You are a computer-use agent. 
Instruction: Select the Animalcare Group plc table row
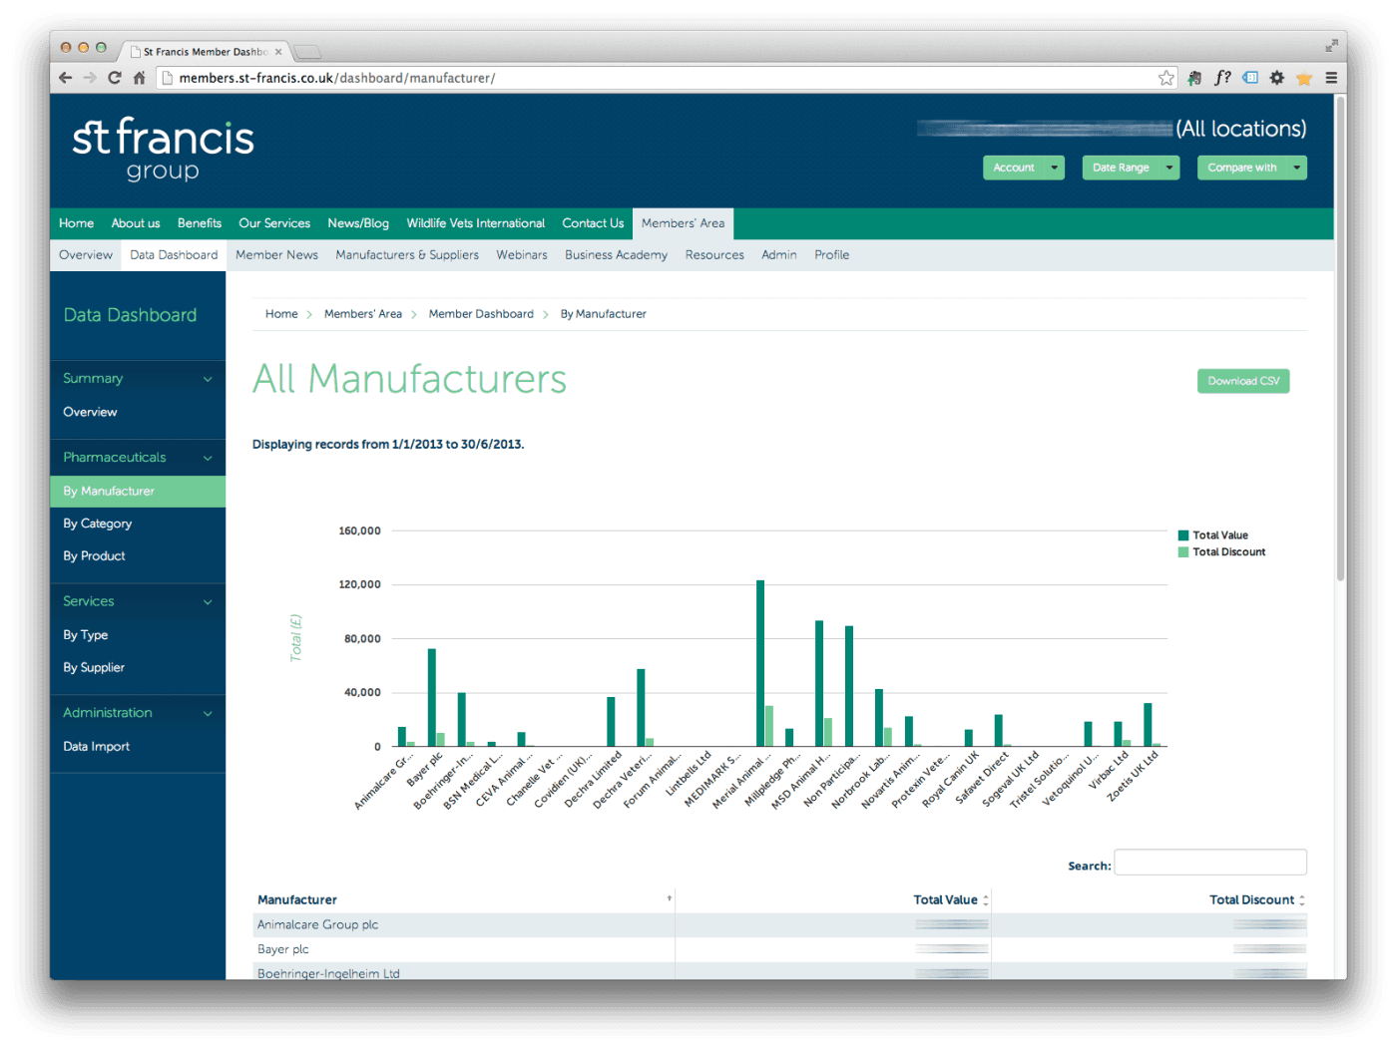pyautogui.click(x=780, y=925)
